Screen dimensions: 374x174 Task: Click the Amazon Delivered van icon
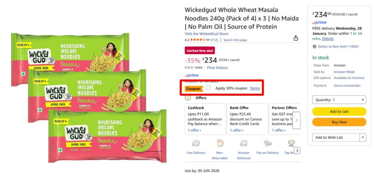(243, 143)
